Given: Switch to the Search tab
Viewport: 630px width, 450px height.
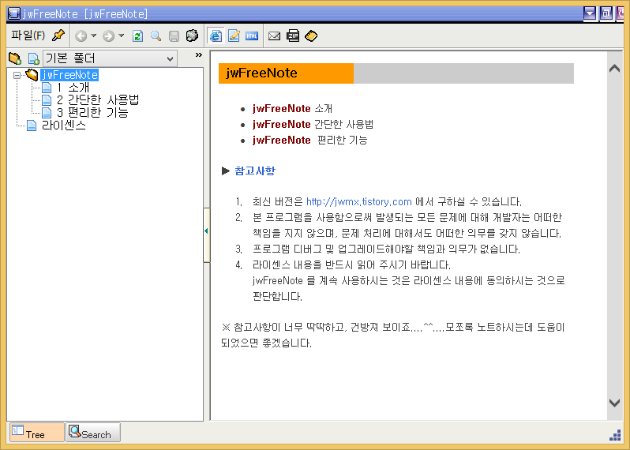Looking at the screenshot, I should (93, 433).
